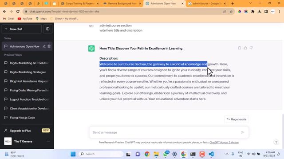
Task: Open the Windows Start menu
Action: coord(73,154)
